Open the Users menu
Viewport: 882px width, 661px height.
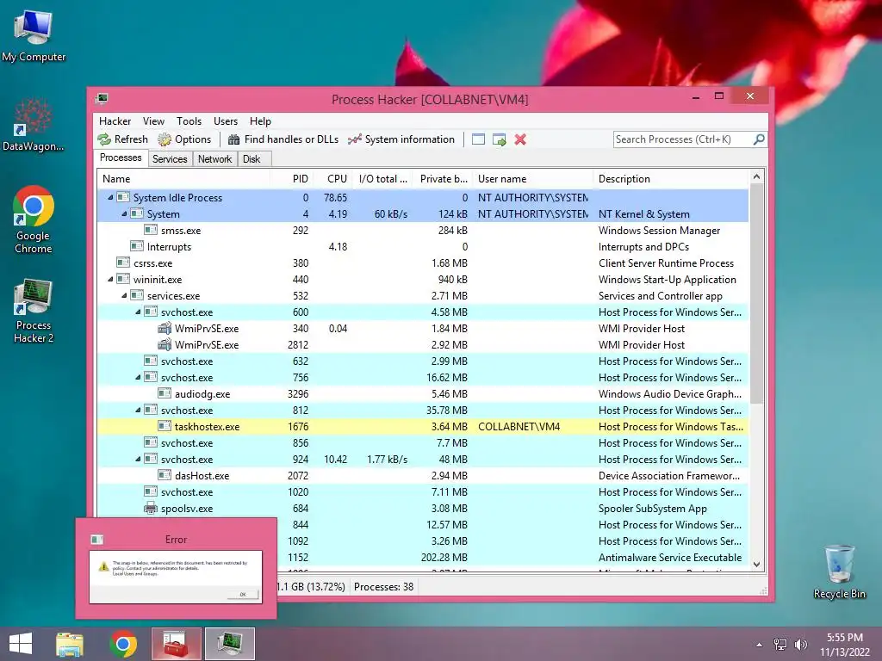point(226,121)
